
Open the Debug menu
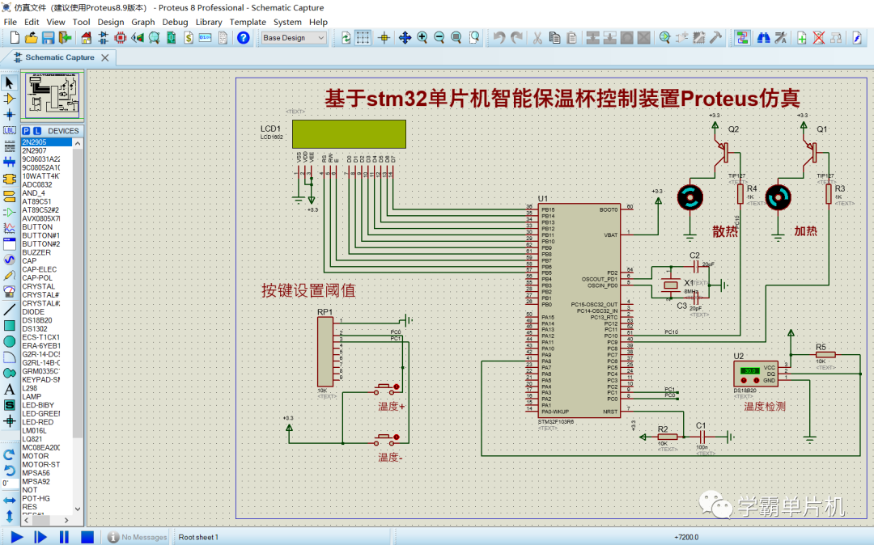[175, 22]
